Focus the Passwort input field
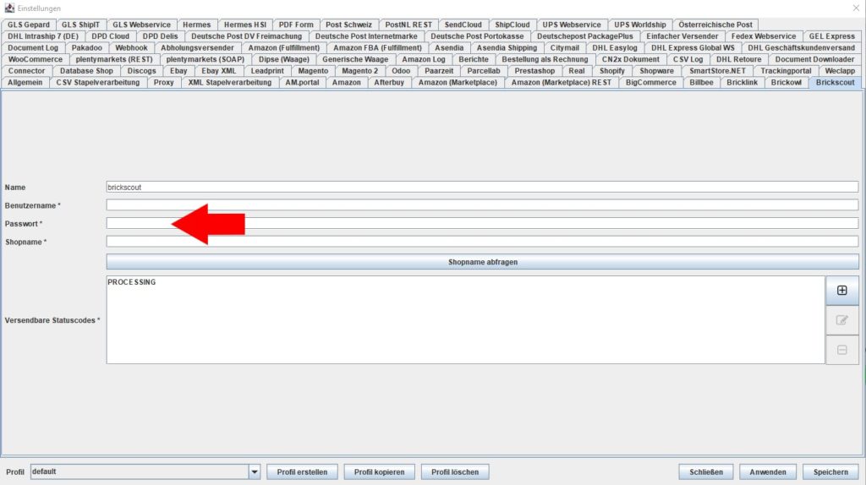Image resolution: width=866 pixels, height=485 pixels. pyautogui.click(x=482, y=223)
